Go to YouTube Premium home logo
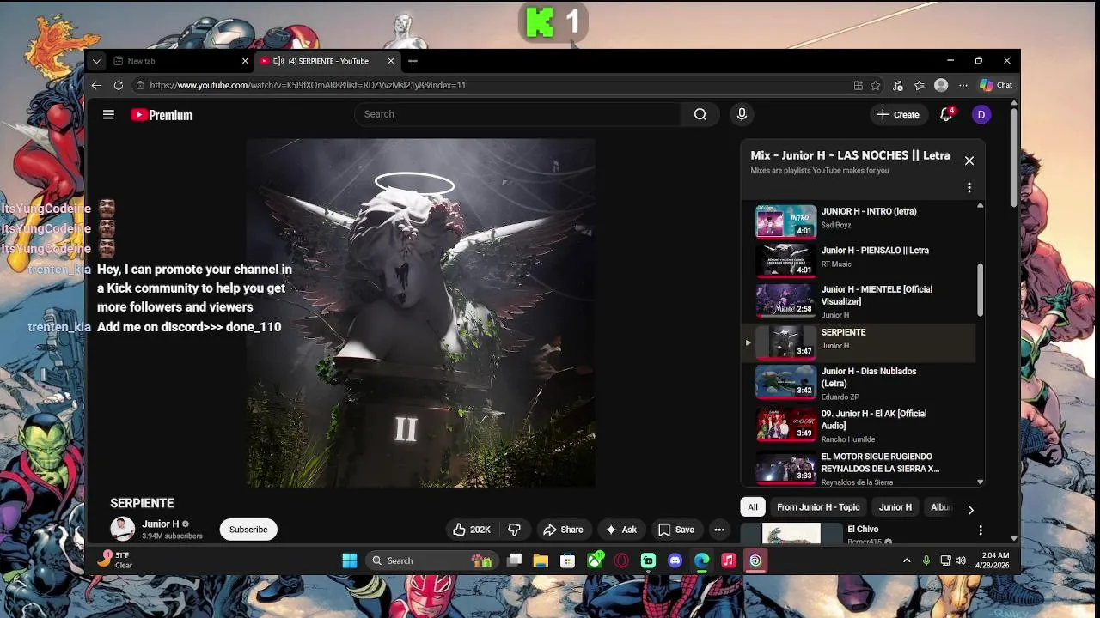The image size is (1100, 618). coord(162,115)
